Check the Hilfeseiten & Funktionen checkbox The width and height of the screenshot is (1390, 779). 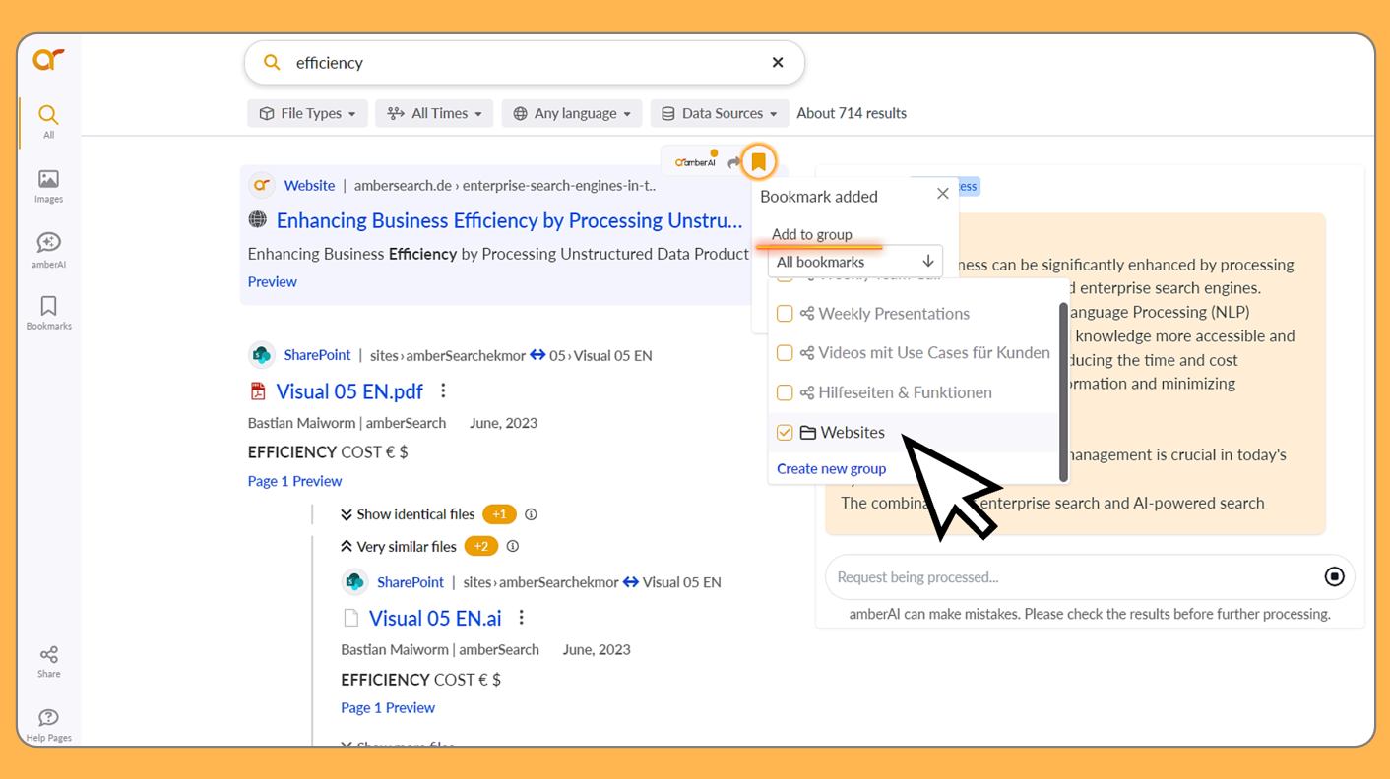[785, 392]
